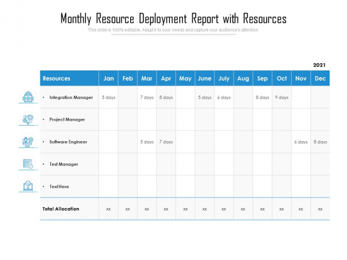Select Software Engineer Dec '8 days' cell
This screenshot has width=347, height=260.
(320, 142)
